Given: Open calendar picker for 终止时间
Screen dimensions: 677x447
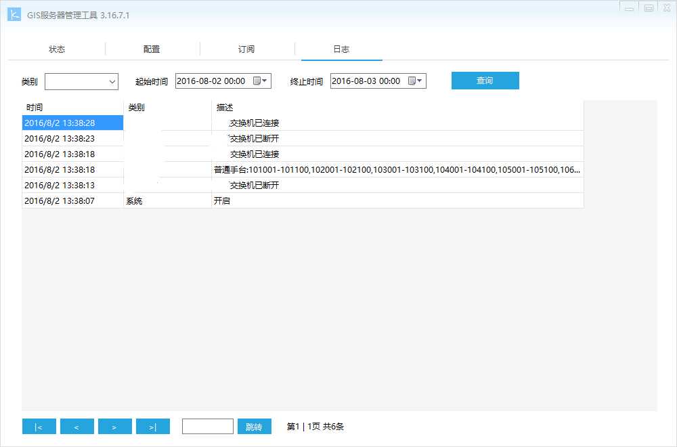Looking at the screenshot, I should tap(415, 81).
